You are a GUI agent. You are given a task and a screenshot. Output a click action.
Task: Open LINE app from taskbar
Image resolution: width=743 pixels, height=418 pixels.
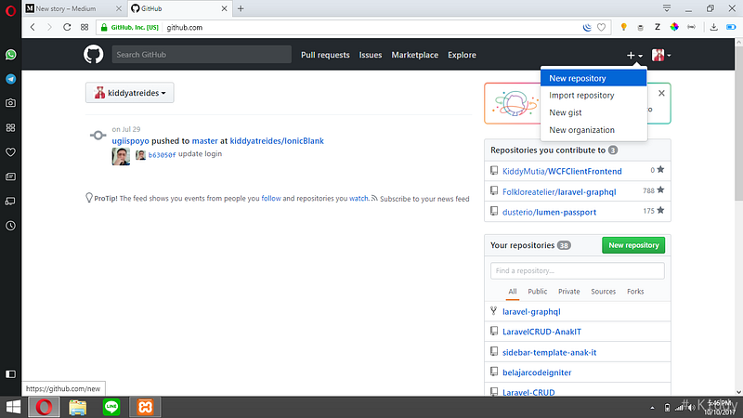point(111,407)
